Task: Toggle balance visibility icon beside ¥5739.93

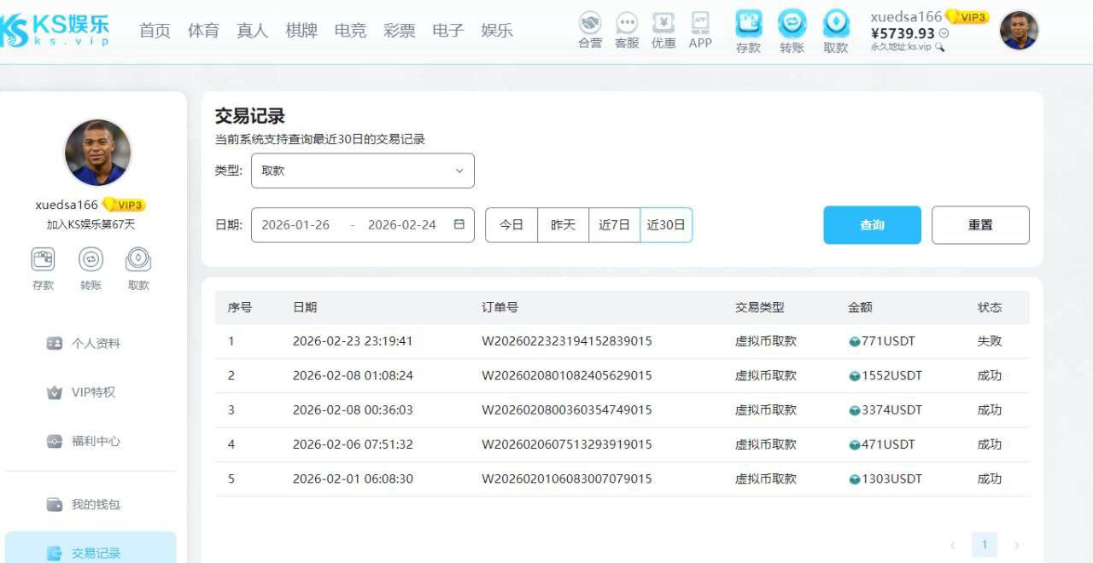Action: click(x=944, y=33)
